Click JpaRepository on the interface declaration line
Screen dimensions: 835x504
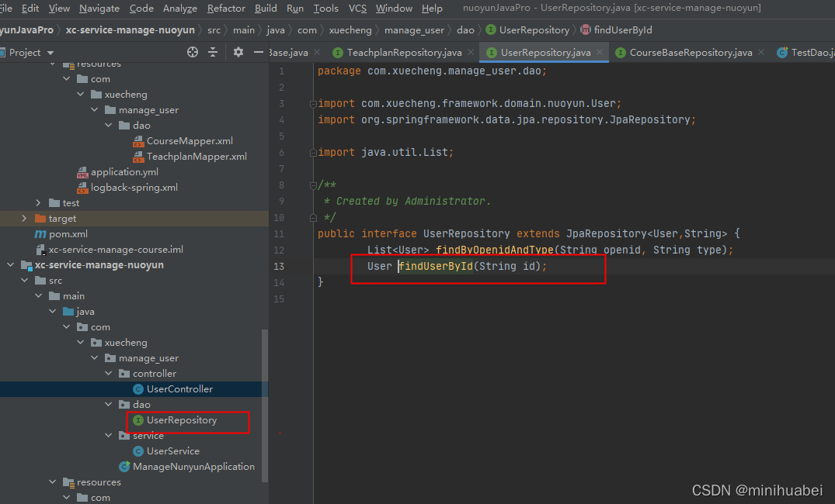coord(606,234)
